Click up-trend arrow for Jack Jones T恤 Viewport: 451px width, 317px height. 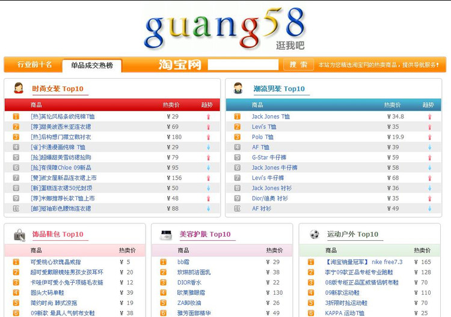pyautogui.click(x=430, y=116)
